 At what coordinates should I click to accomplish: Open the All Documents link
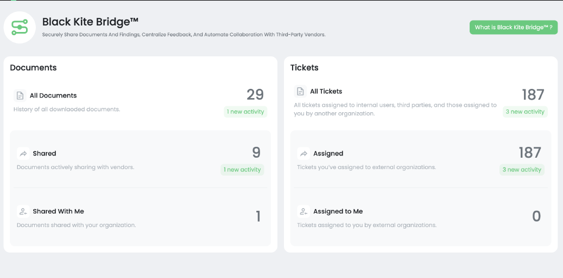pos(53,96)
